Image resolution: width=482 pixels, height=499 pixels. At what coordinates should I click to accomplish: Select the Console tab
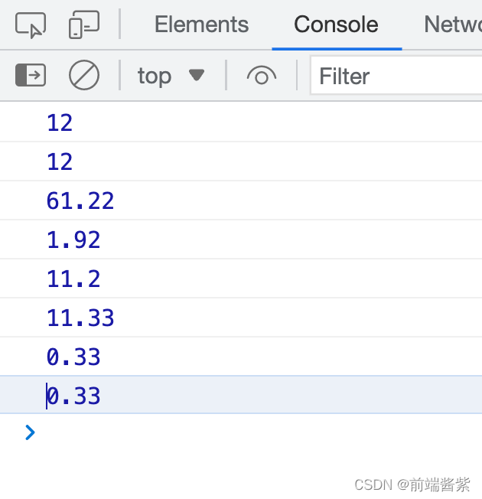click(336, 24)
